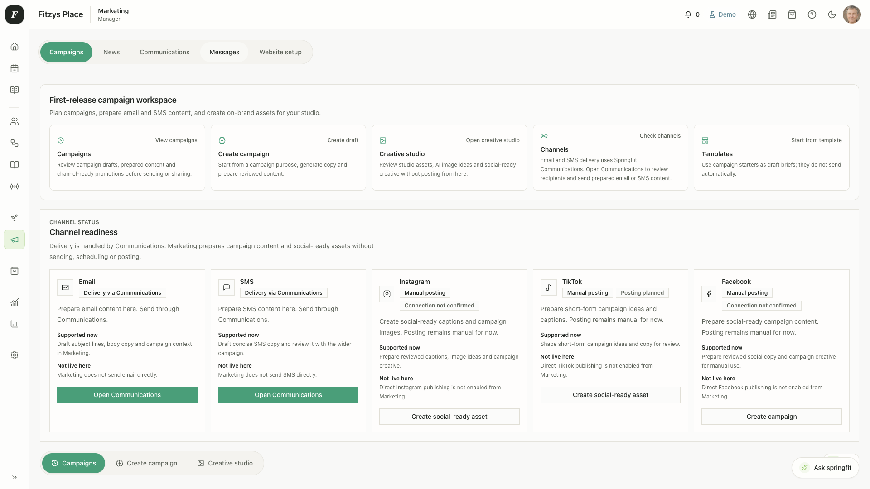Create social-ready asset in TikTok card

610,395
